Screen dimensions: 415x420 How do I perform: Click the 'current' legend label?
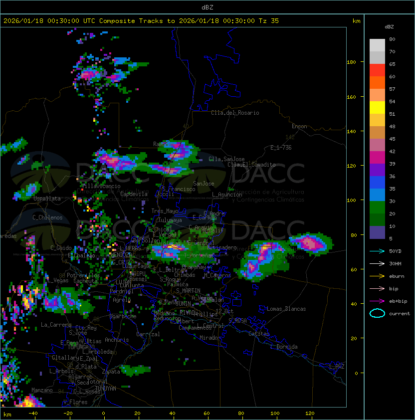coord(400,314)
